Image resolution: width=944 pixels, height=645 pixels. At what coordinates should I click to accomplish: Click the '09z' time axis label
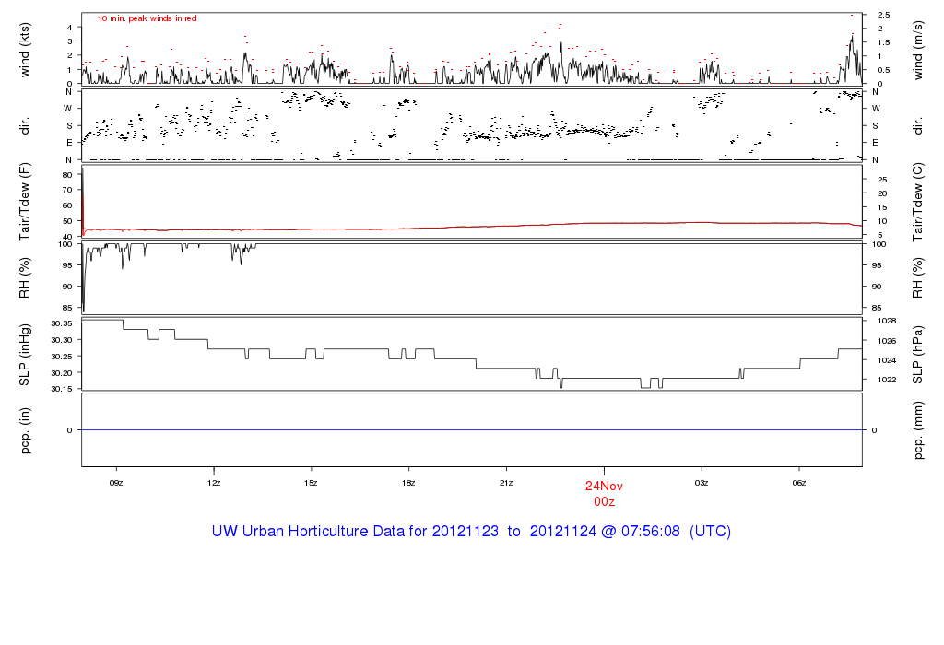[116, 483]
